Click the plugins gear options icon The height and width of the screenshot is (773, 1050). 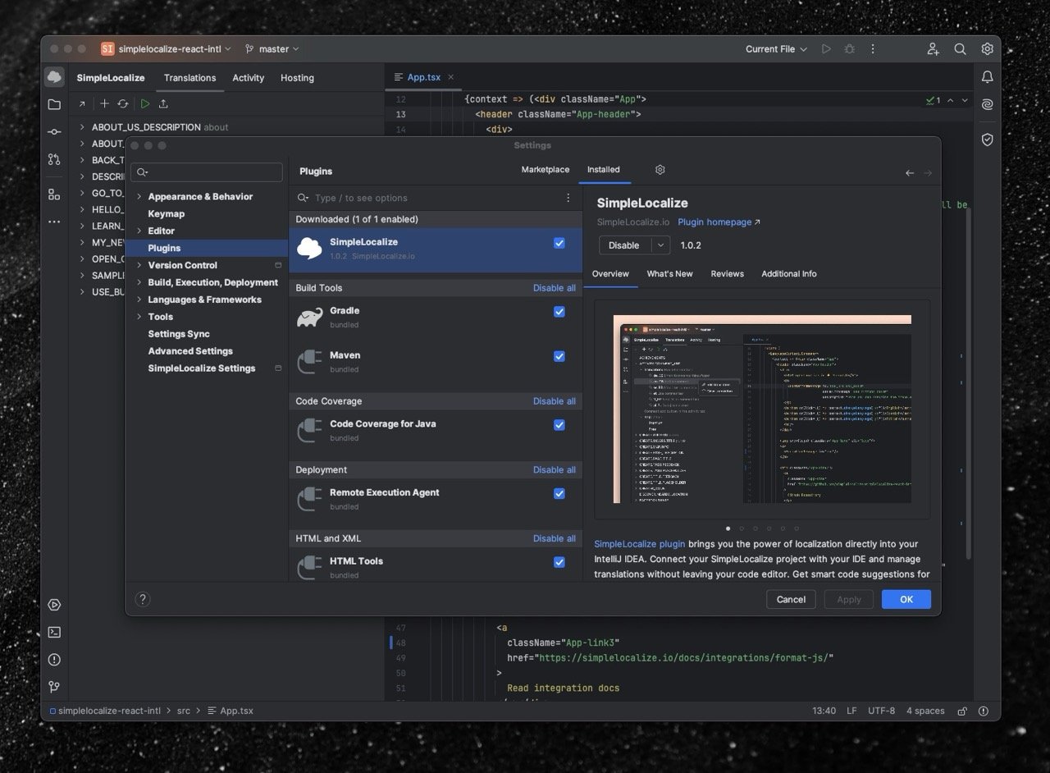pyautogui.click(x=660, y=170)
